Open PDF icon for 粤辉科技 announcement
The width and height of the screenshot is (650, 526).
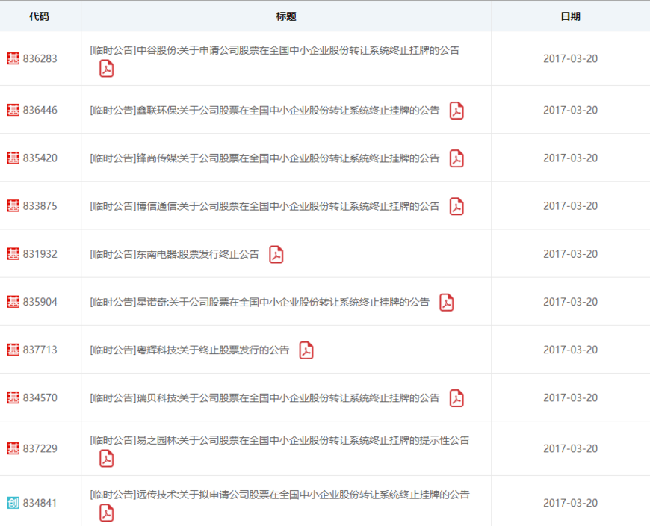tap(306, 350)
